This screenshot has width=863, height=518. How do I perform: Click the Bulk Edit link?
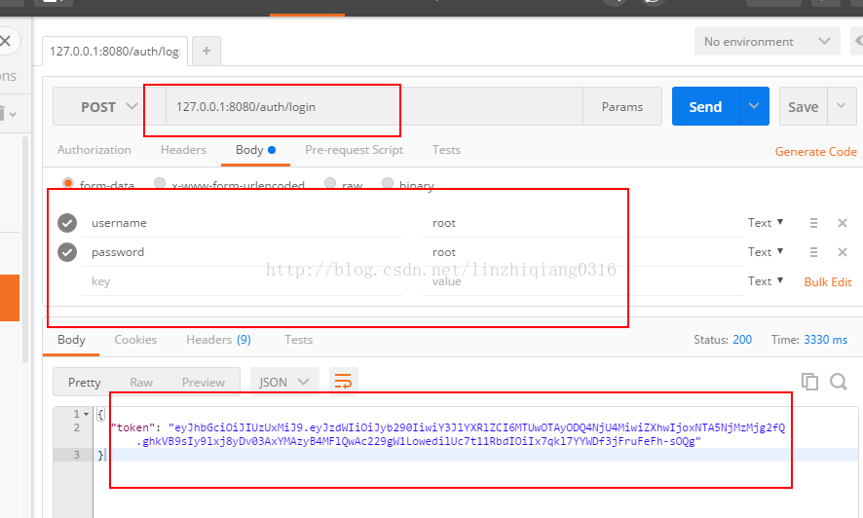point(828,282)
